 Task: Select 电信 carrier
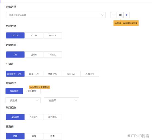(34, 136)
